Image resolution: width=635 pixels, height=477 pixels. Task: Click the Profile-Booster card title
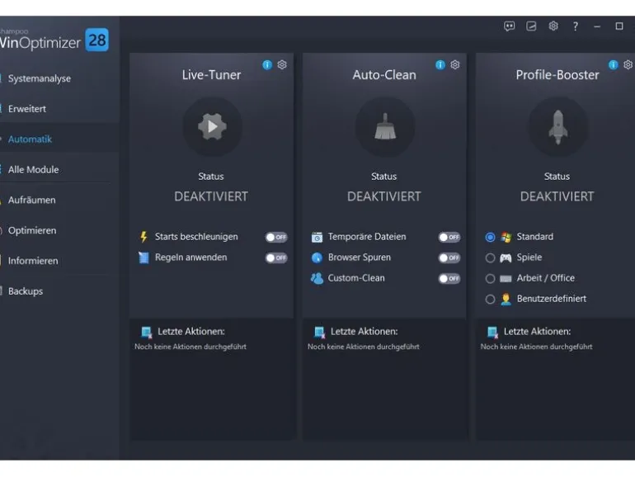pos(557,75)
